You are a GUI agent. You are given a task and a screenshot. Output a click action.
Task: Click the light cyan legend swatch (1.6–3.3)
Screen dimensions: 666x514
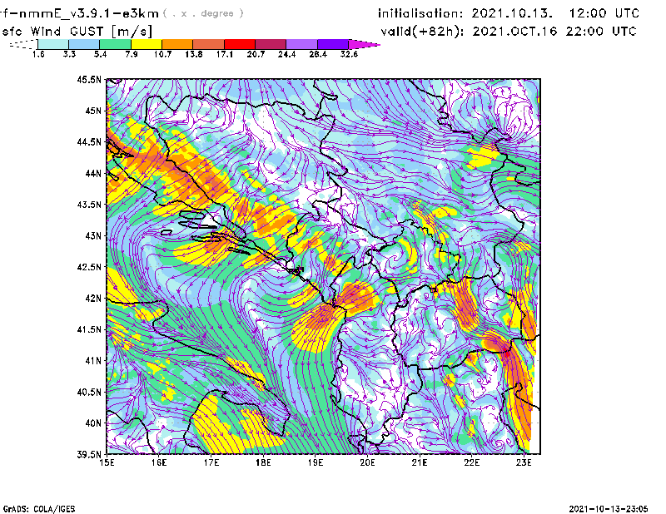[53, 44]
